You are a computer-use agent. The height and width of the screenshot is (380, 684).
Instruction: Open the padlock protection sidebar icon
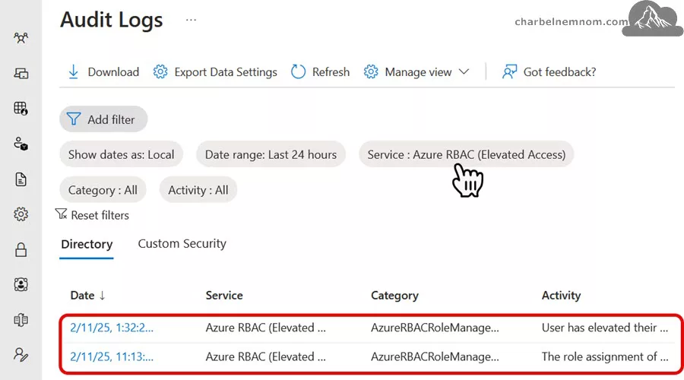(21, 249)
